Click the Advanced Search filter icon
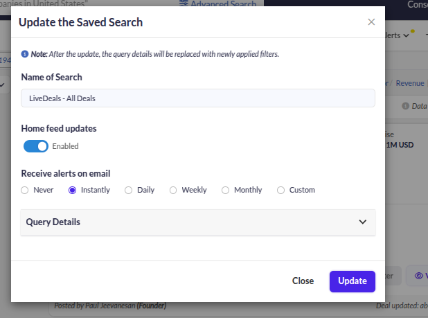Screen dimensions: 428x318 point(184,4)
